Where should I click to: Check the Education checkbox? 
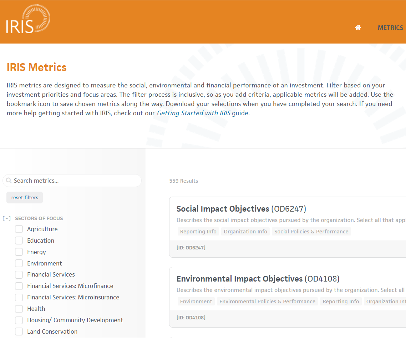[x=19, y=241]
